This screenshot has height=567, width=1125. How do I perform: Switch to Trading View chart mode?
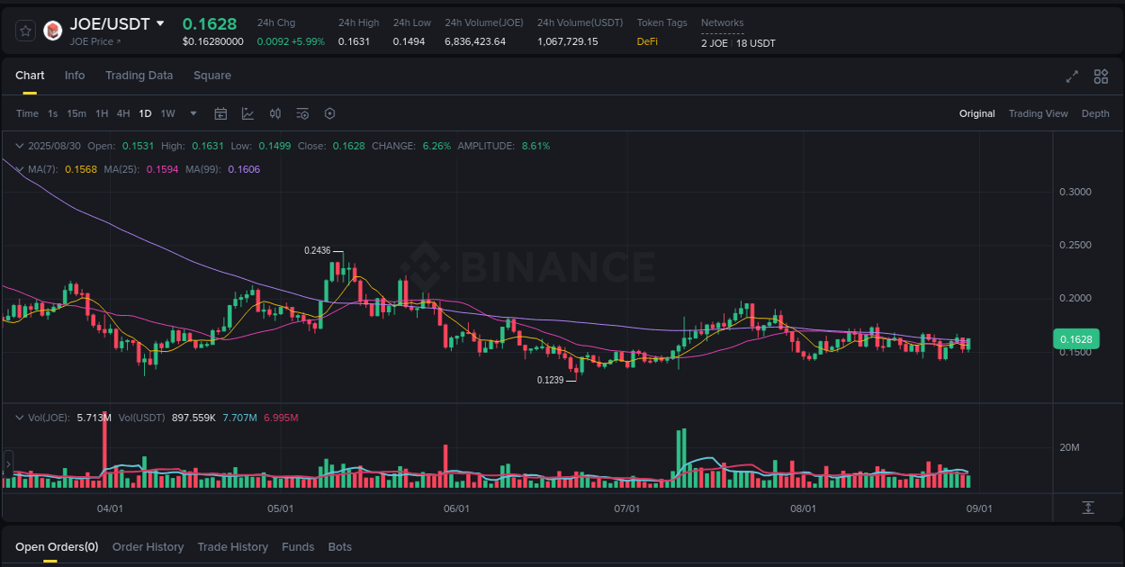tap(1039, 113)
